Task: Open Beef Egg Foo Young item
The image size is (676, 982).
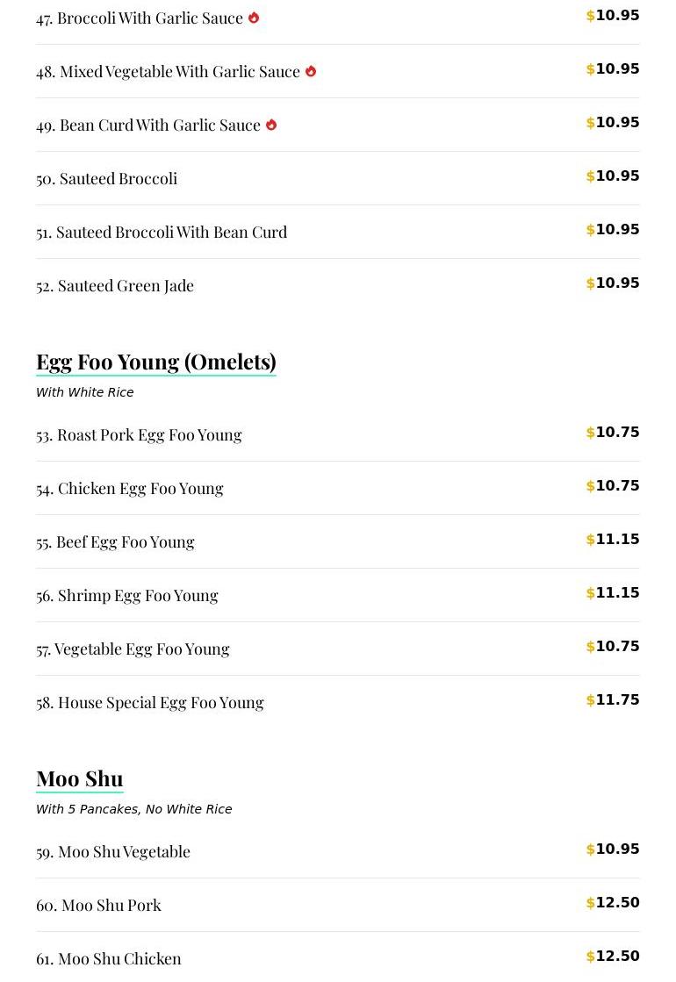Action: [x=115, y=541]
